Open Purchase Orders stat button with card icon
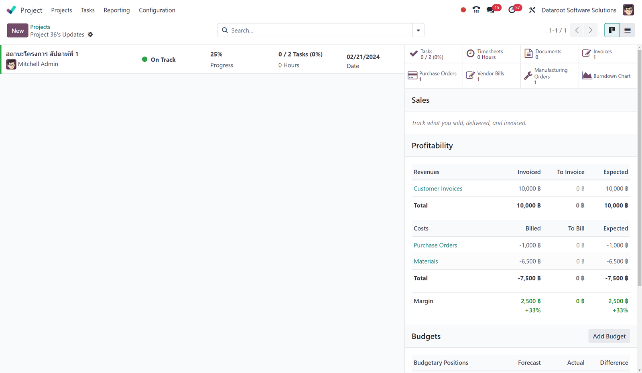642x373 pixels. point(434,76)
